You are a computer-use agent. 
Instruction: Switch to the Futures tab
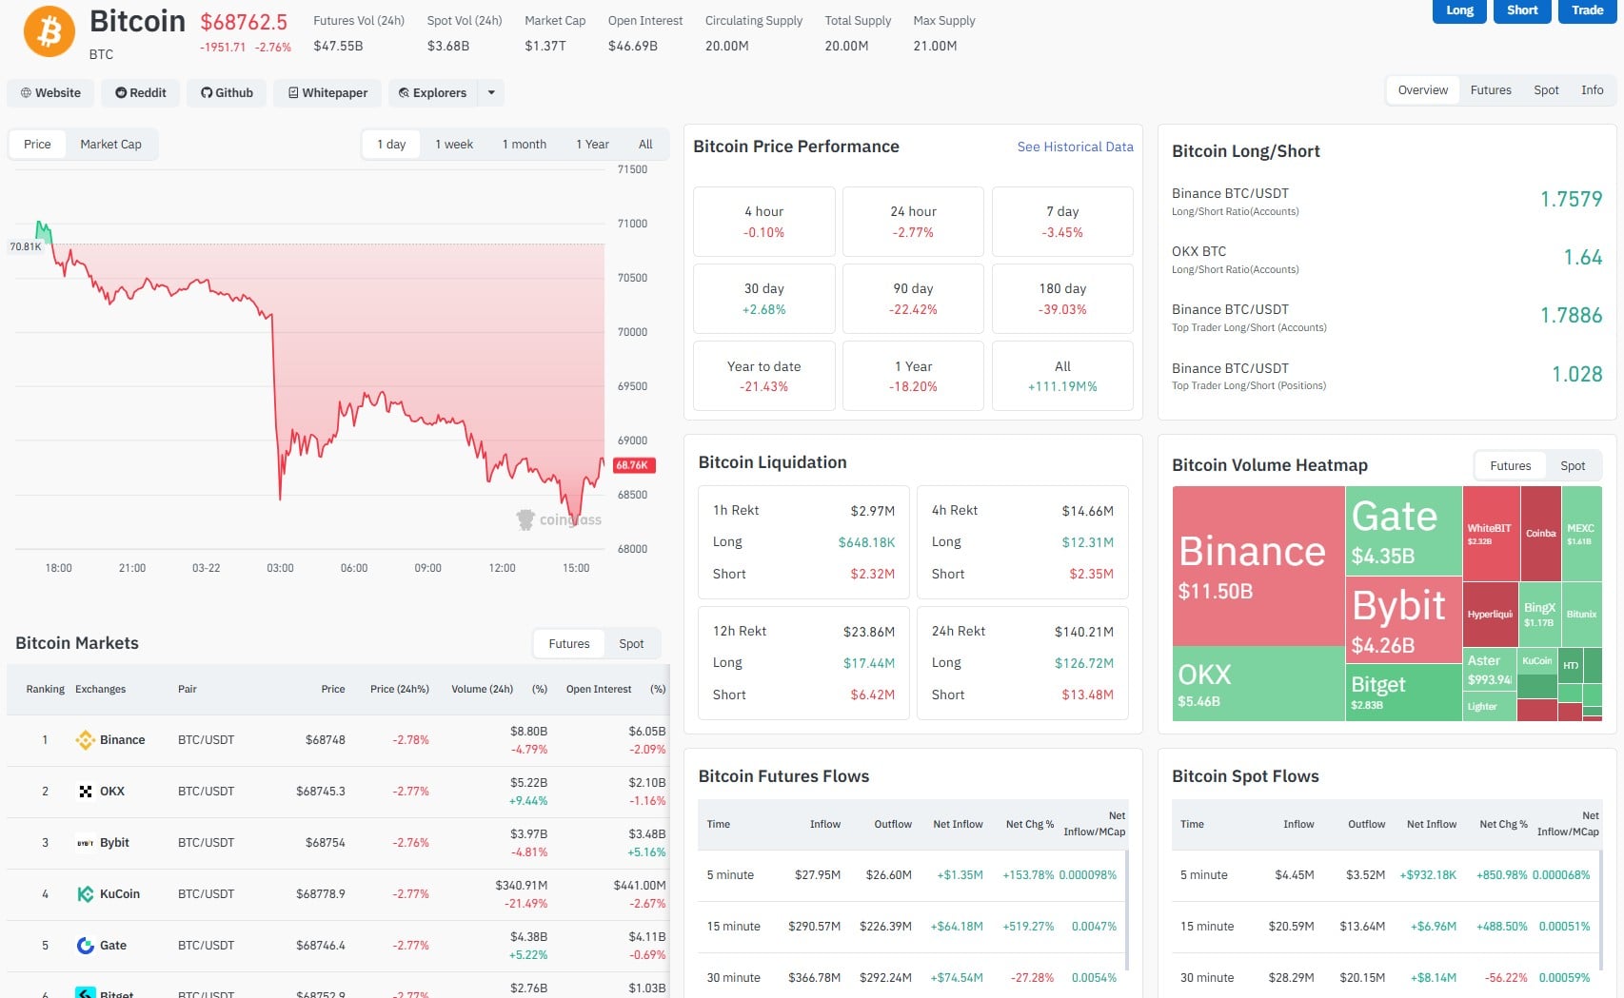coord(1491,89)
